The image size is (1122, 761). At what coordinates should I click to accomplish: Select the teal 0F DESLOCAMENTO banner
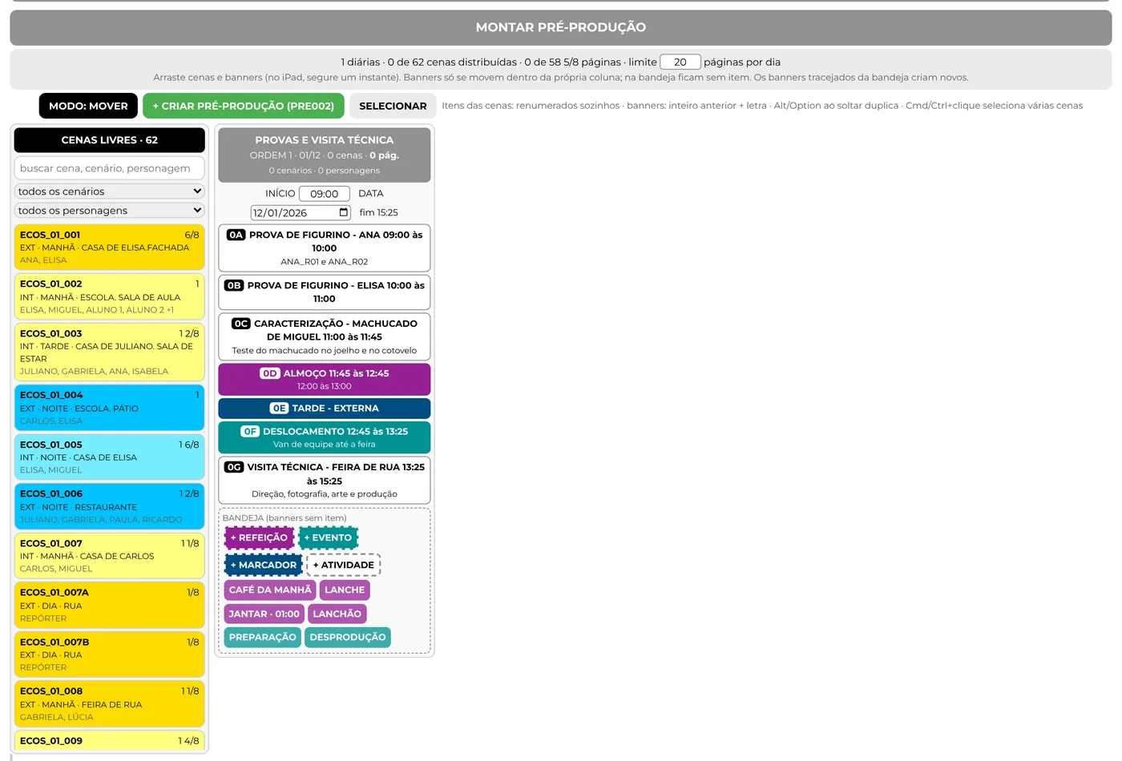click(x=325, y=437)
